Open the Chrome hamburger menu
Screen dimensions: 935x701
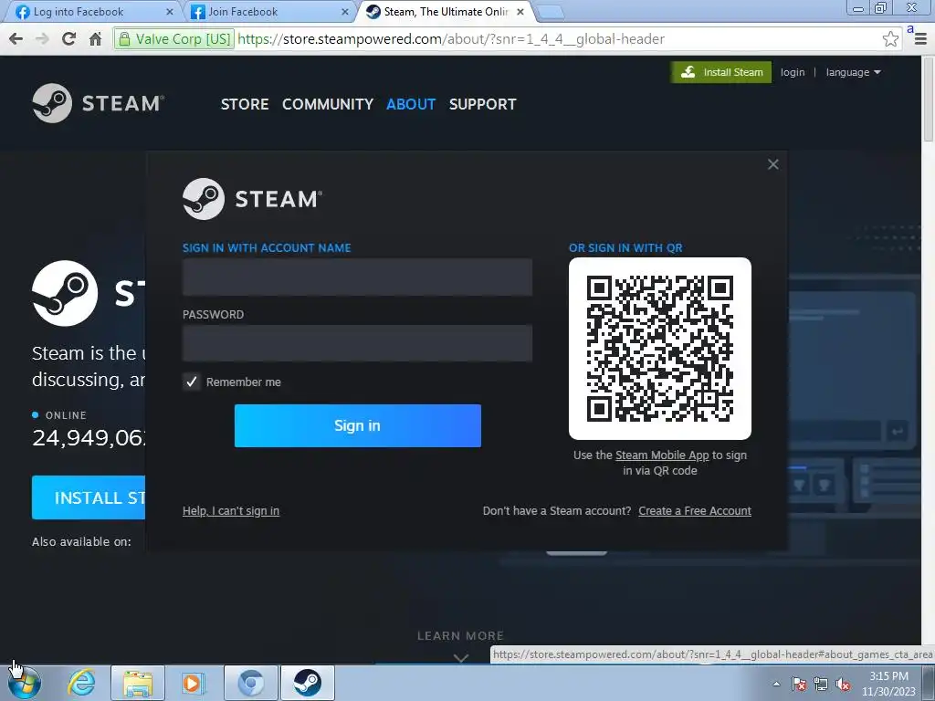click(x=920, y=38)
